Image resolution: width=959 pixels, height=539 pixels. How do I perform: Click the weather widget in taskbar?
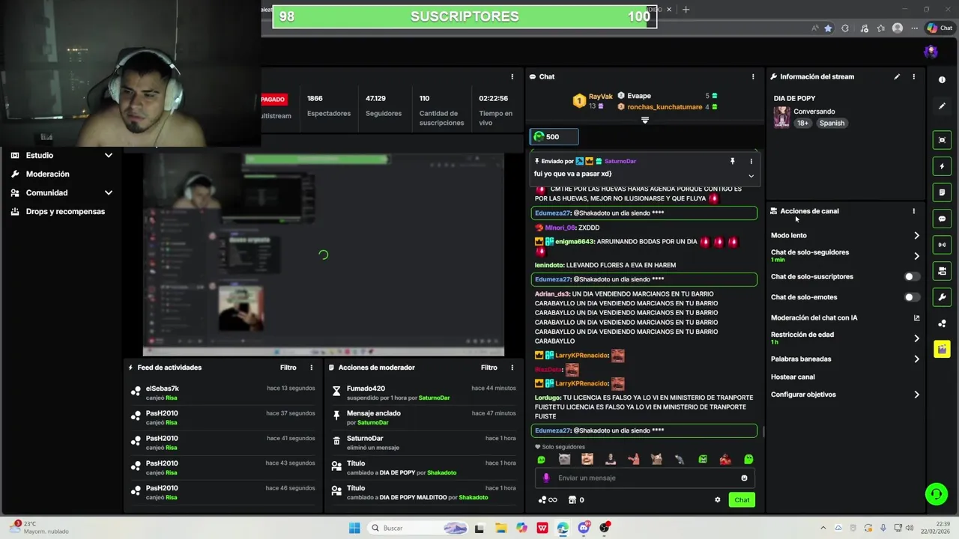tap(37, 528)
